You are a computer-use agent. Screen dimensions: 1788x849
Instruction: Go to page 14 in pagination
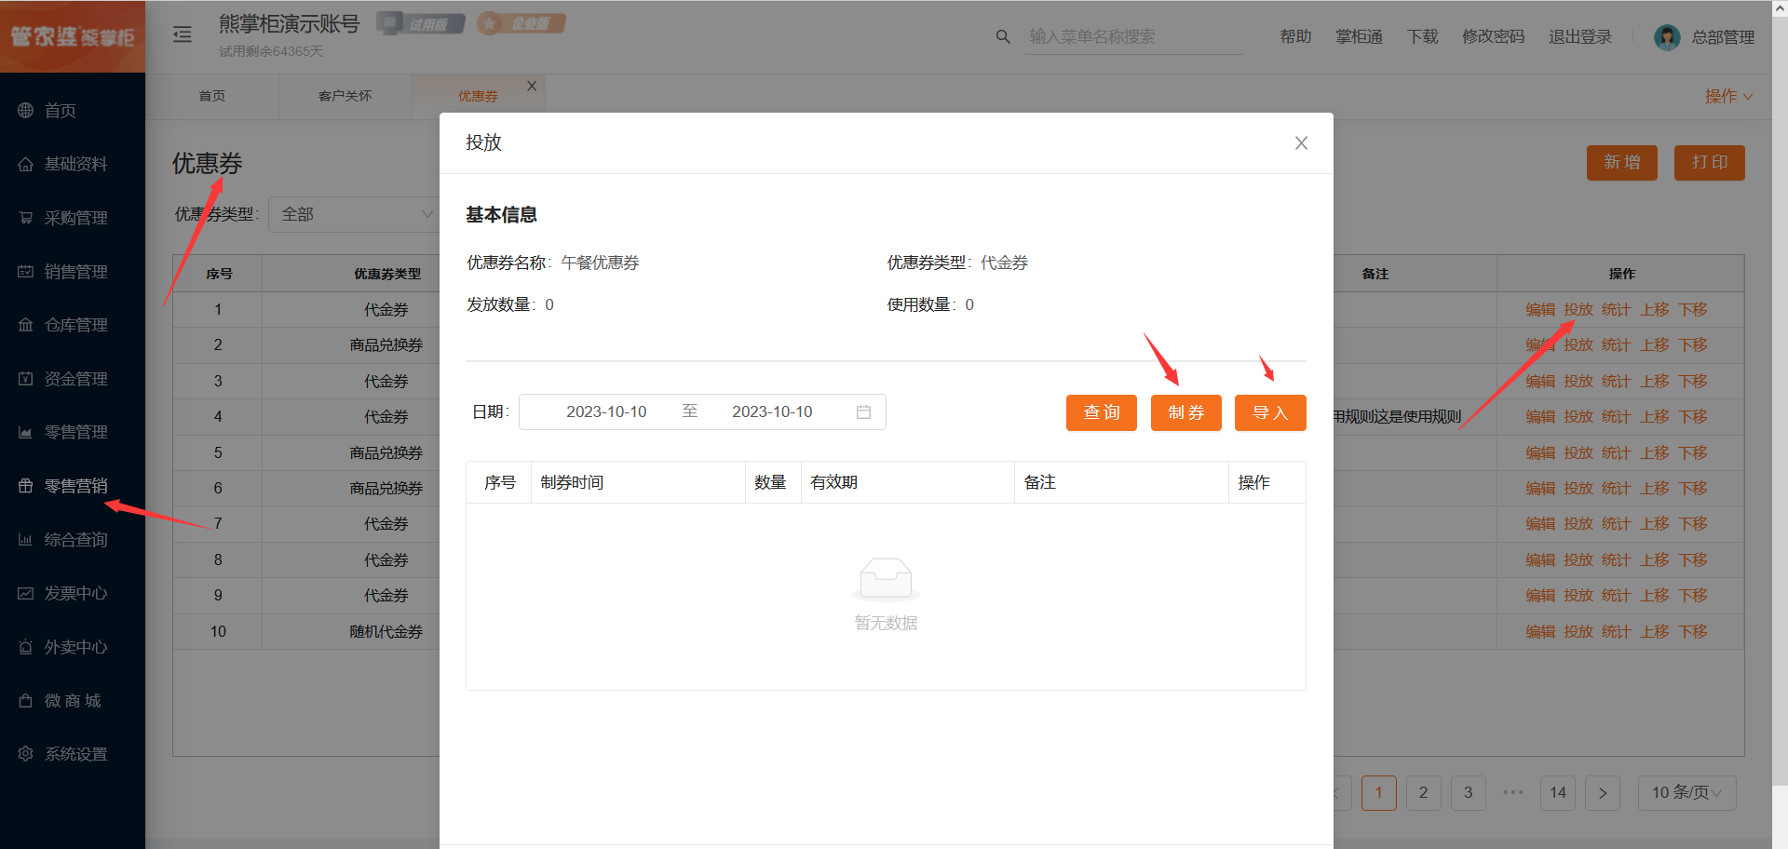point(1558,793)
